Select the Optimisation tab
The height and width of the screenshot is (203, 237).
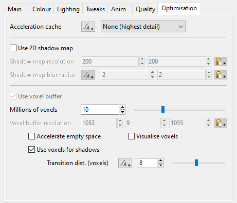[179, 8]
